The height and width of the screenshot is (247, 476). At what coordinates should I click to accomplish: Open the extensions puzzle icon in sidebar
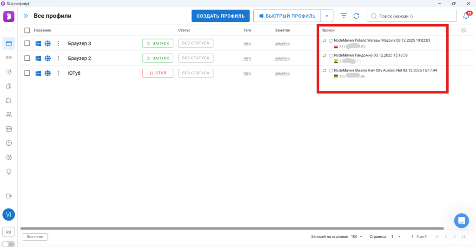(x=8, y=100)
